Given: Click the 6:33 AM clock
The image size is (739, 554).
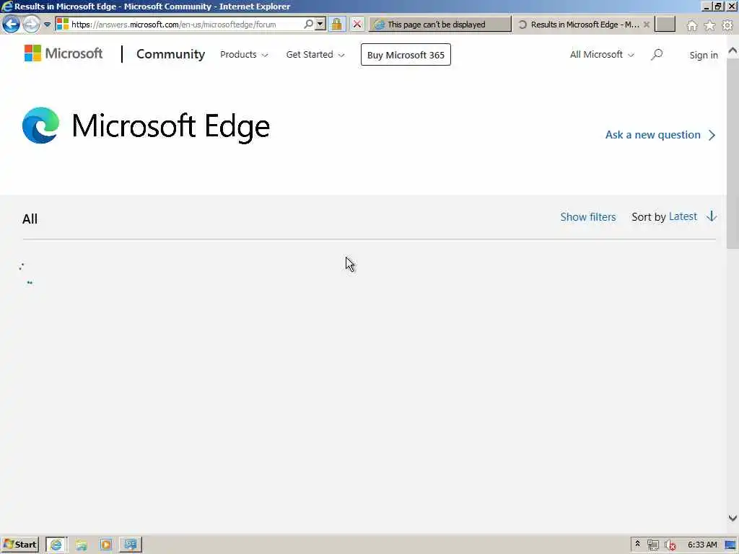Looking at the screenshot, I should click(701, 545).
